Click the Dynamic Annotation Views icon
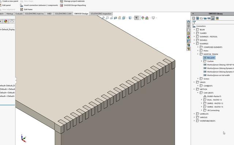The image size is (234, 145). (120, 18)
